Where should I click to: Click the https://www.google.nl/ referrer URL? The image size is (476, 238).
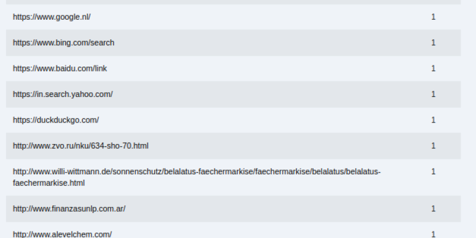click(52, 17)
